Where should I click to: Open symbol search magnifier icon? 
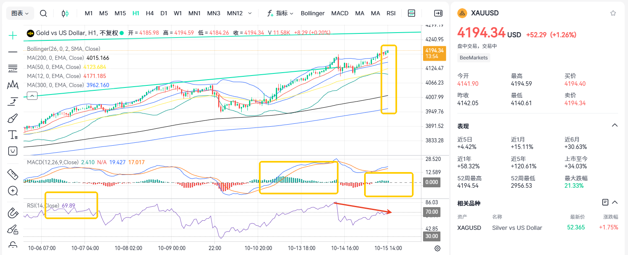point(43,13)
